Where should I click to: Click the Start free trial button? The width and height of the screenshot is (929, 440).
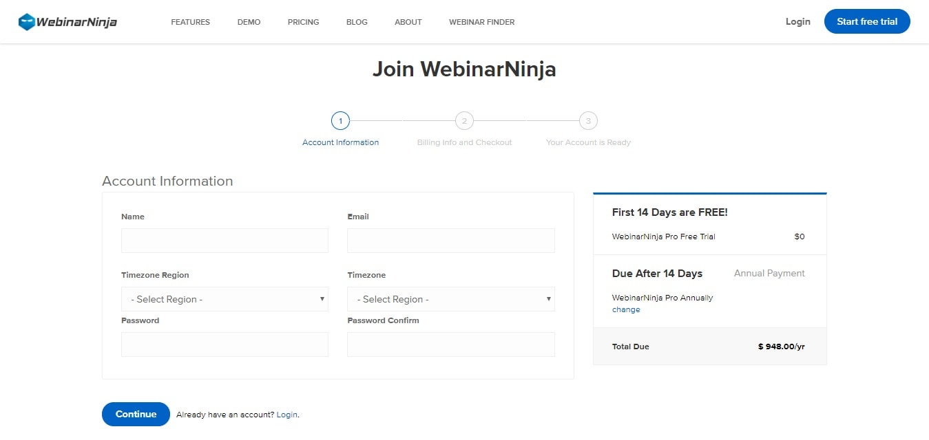pos(867,21)
